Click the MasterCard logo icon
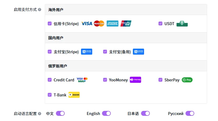Screen dimensions: 218x121 (x=99, y=24)
